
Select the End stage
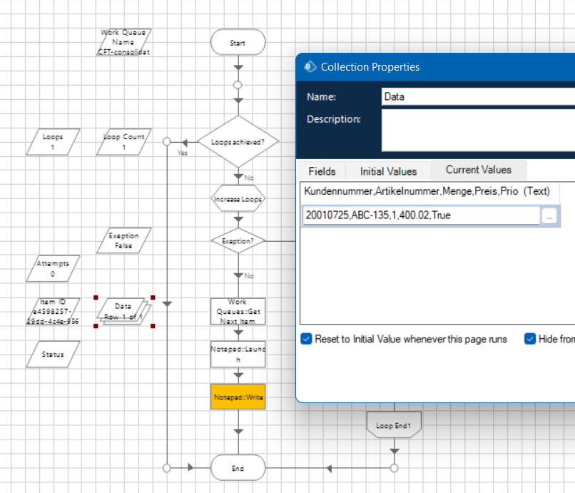coord(238,468)
